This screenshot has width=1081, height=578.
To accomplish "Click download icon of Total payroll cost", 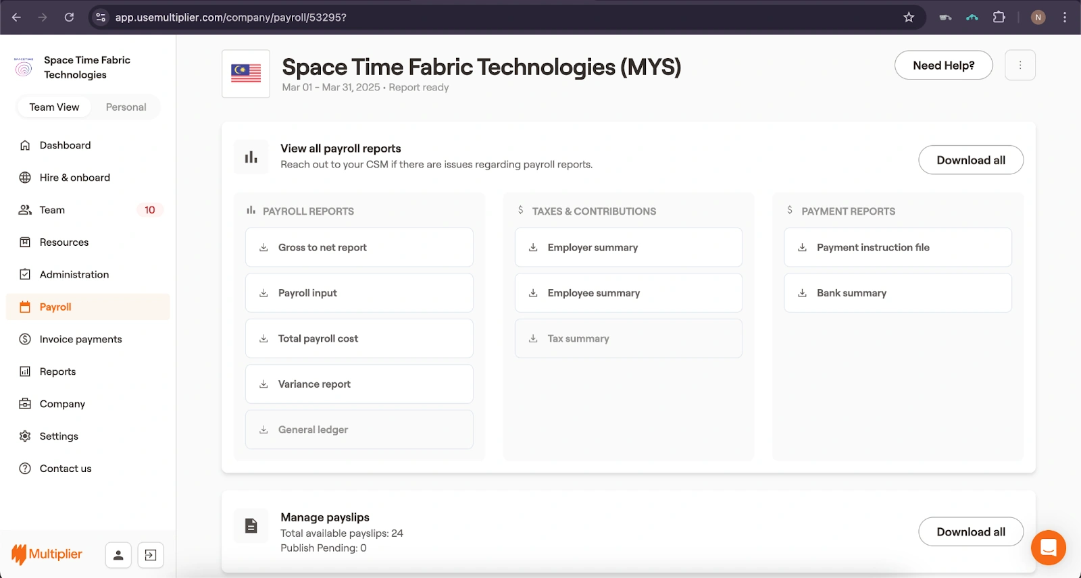I will [263, 338].
